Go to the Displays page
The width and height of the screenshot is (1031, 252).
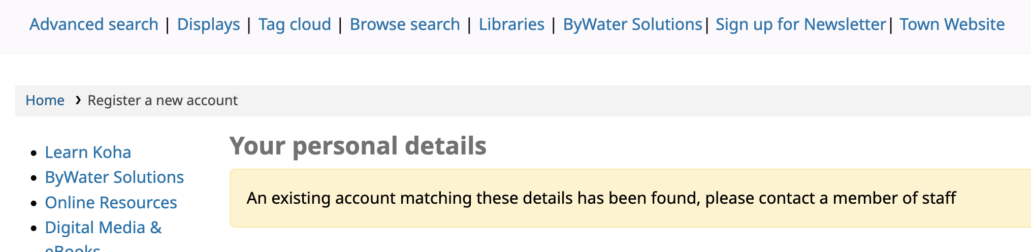pyautogui.click(x=208, y=24)
